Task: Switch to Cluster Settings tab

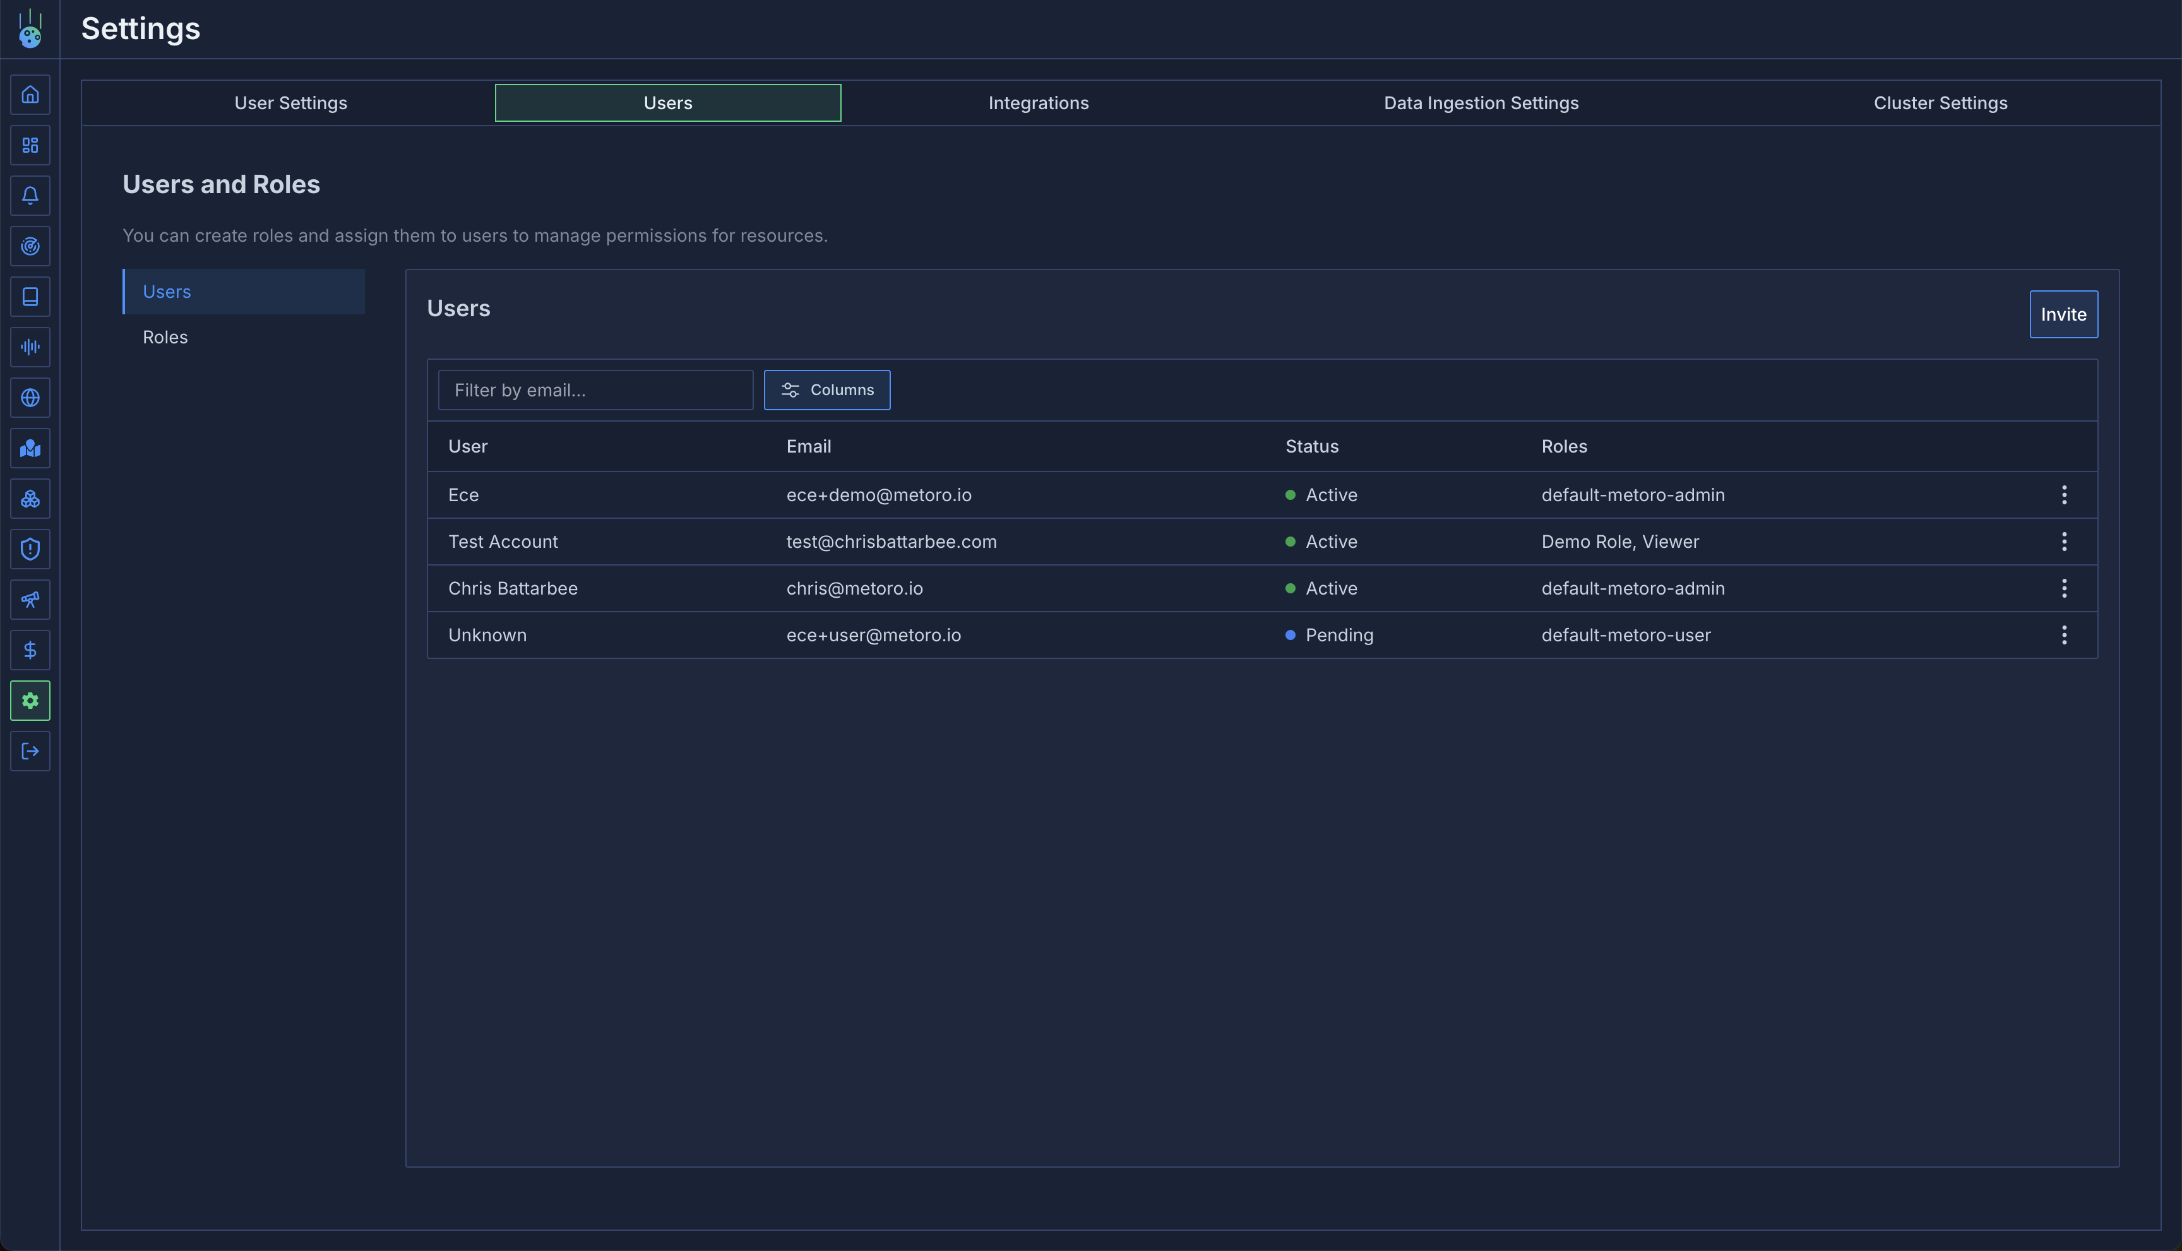Action: point(1940,103)
